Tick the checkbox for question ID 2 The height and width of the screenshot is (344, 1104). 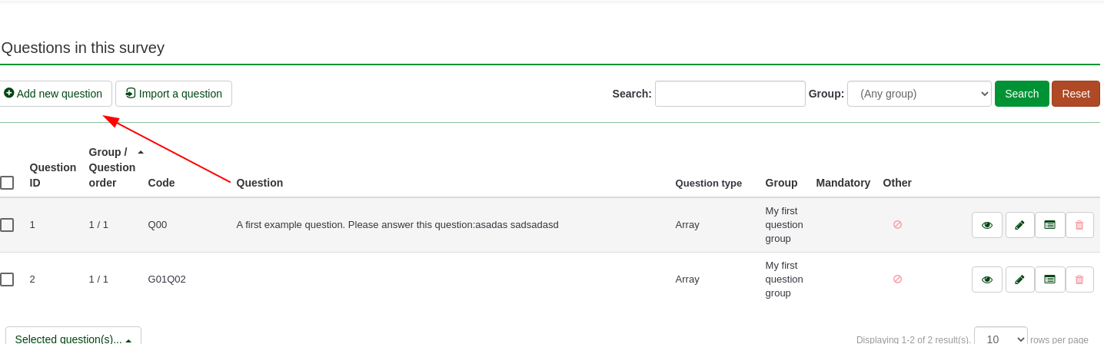point(7,279)
